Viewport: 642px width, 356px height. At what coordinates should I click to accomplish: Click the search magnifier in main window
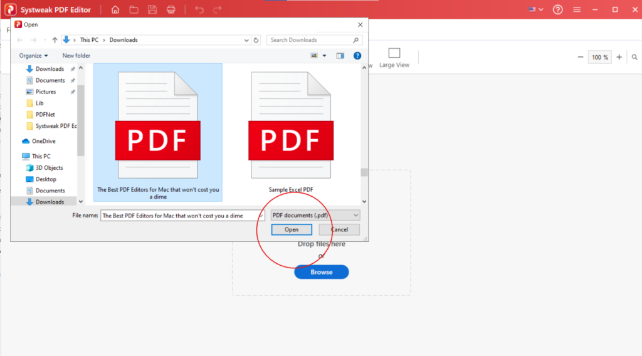pos(634,57)
